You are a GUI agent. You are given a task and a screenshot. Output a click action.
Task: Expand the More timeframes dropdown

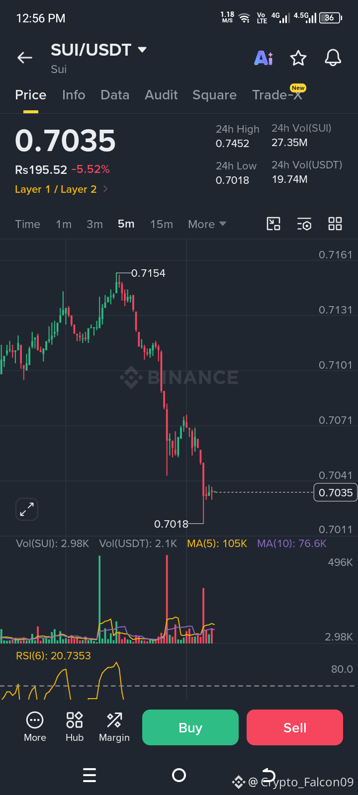tap(207, 224)
